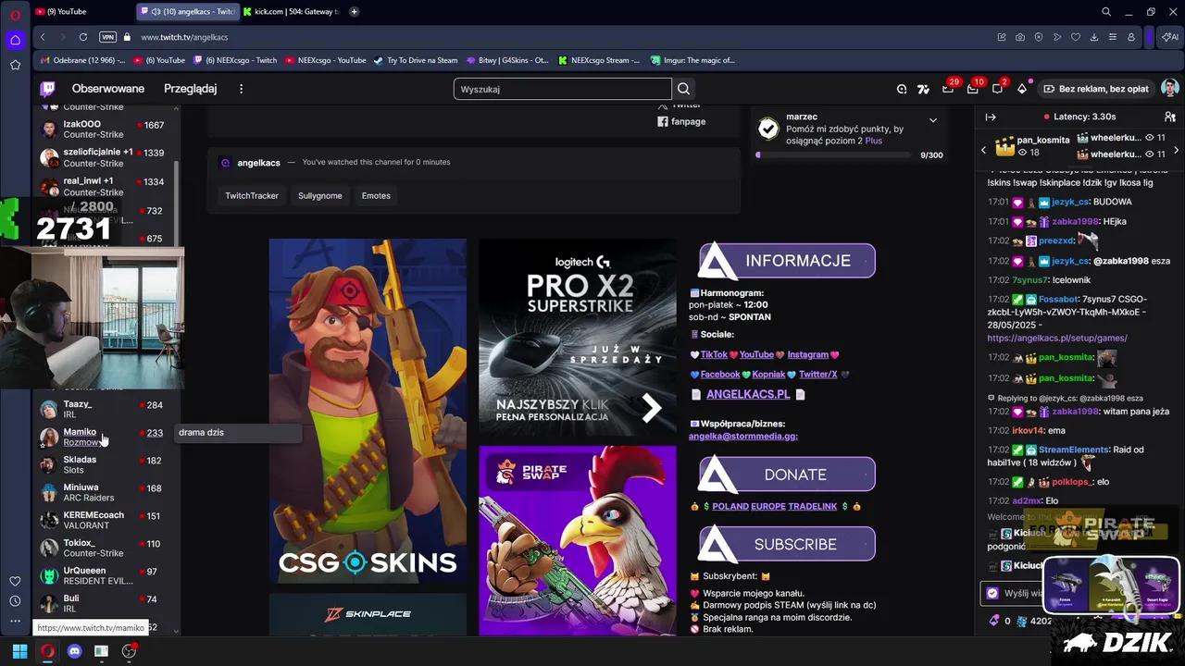Open angelkacs.pl setup games chat link
Screen dimensions: 1185x666
[1057, 338]
